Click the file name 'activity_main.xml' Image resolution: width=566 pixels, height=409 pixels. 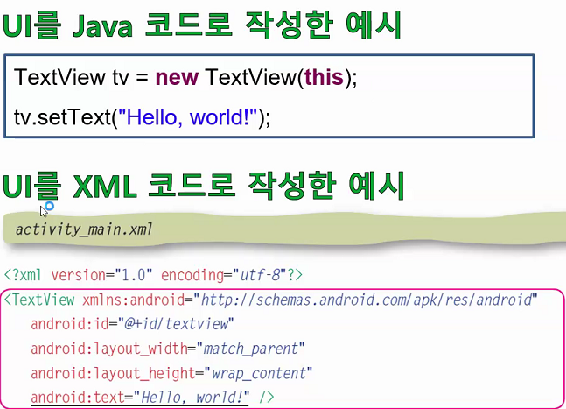(84, 229)
